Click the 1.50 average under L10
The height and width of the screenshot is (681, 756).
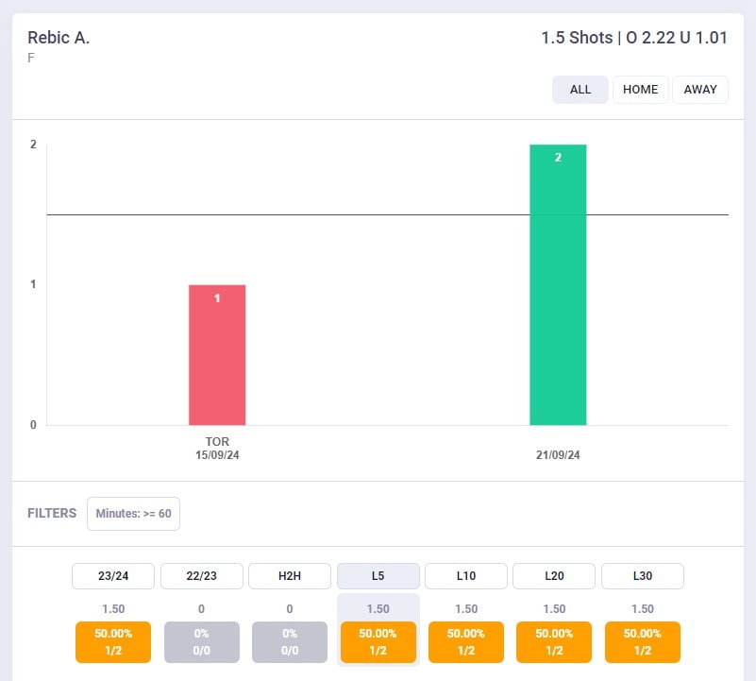pos(466,609)
